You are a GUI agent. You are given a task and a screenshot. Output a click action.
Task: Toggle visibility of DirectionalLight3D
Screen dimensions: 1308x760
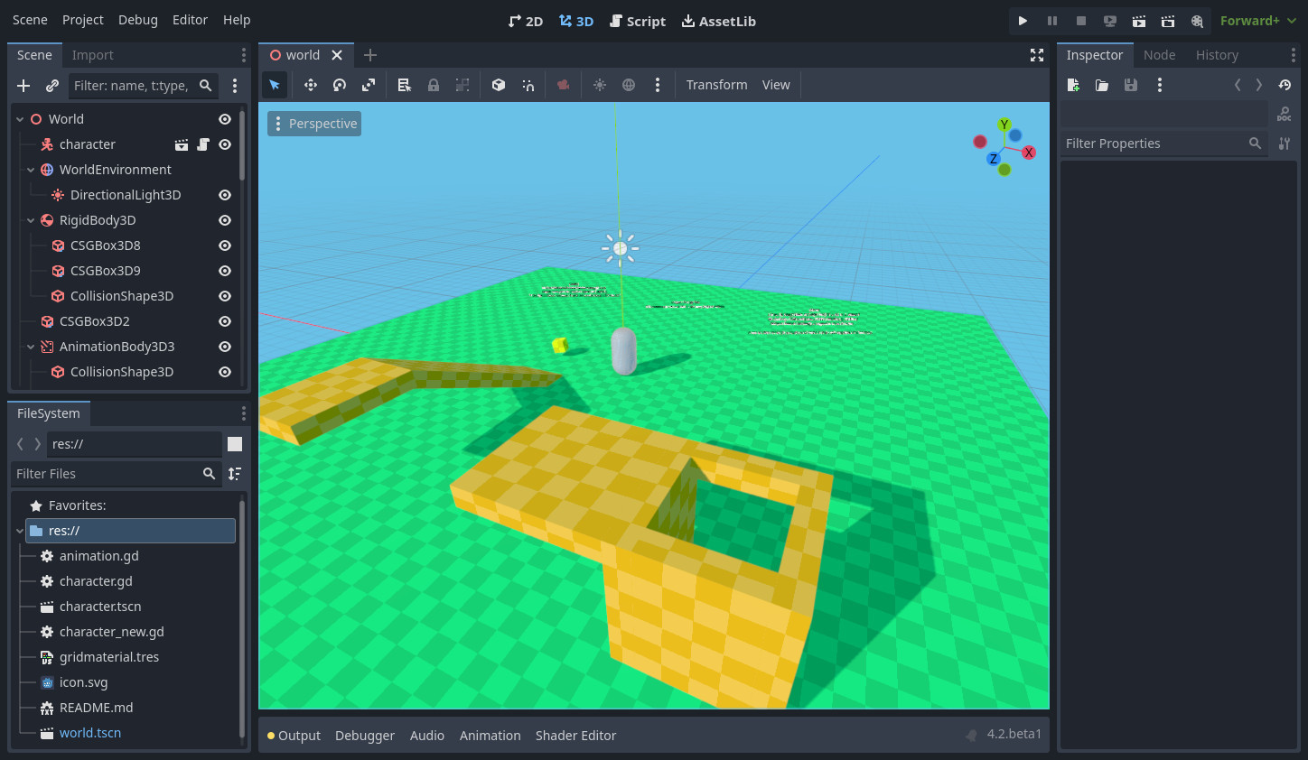(225, 195)
